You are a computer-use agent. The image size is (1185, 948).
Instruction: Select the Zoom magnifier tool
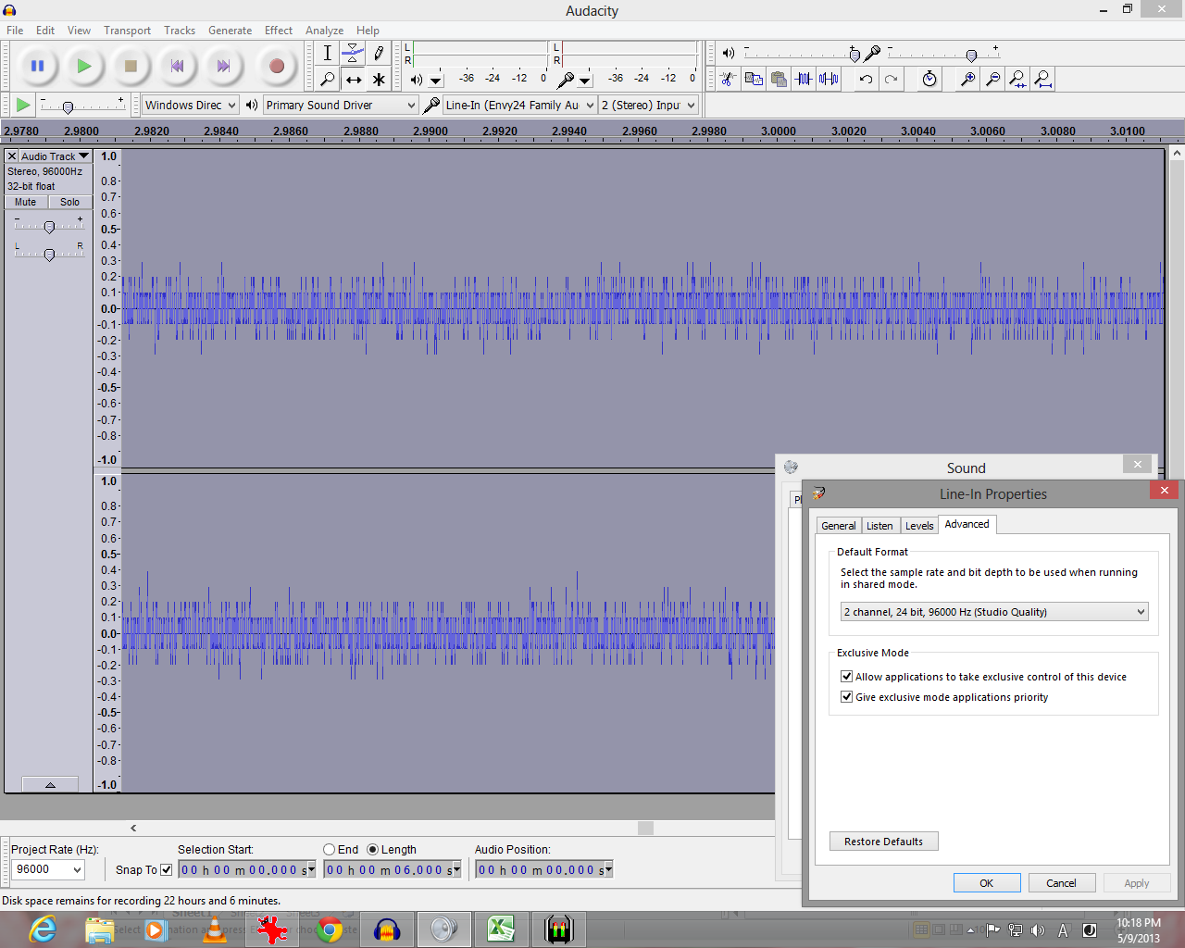tap(327, 80)
